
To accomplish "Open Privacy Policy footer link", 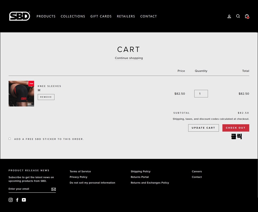I will [x=78, y=177].
